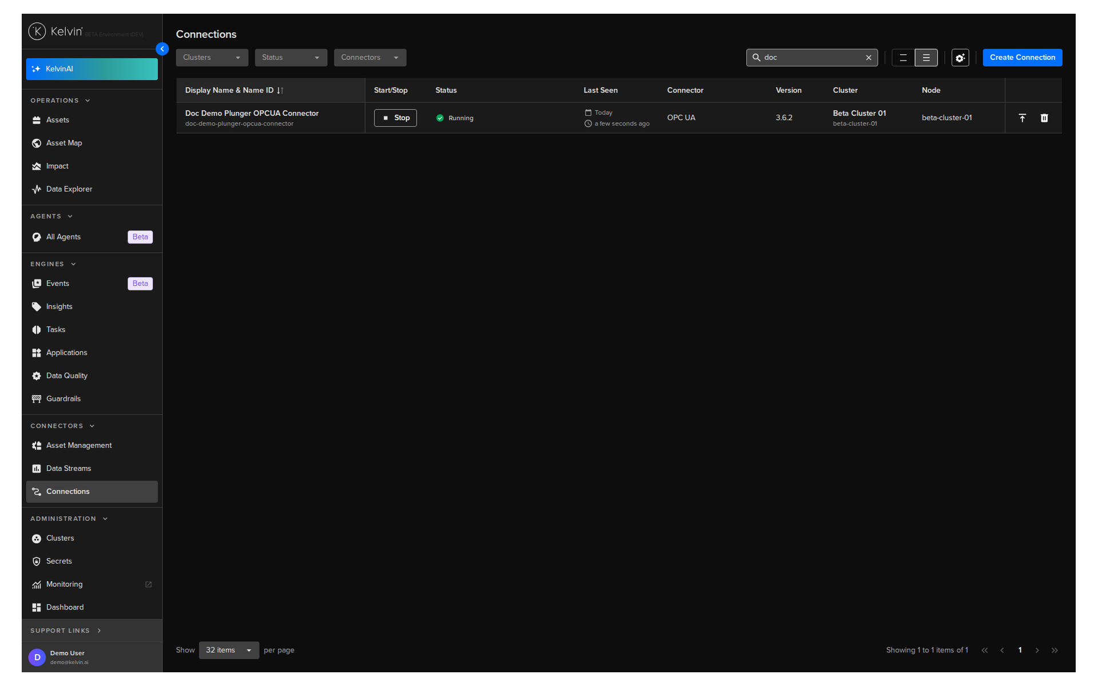Go to the next page
The image size is (1098, 686).
(1037, 651)
